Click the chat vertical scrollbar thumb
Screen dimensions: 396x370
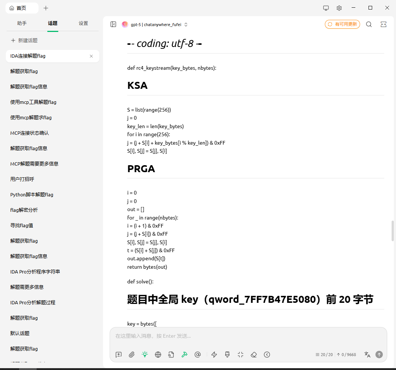point(393,231)
